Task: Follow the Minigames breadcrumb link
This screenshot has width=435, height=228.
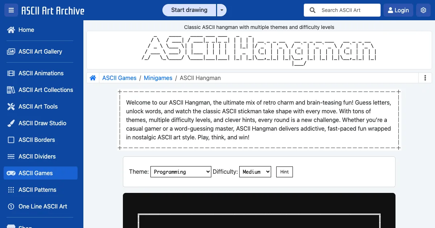Action: coord(158,78)
